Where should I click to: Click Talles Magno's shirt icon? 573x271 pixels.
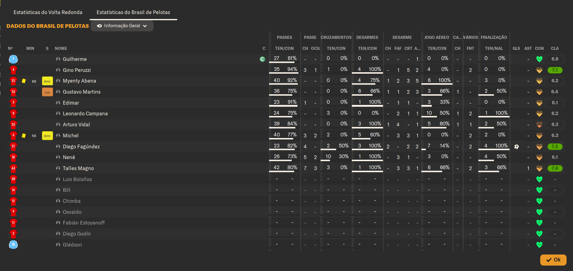point(13,168)
